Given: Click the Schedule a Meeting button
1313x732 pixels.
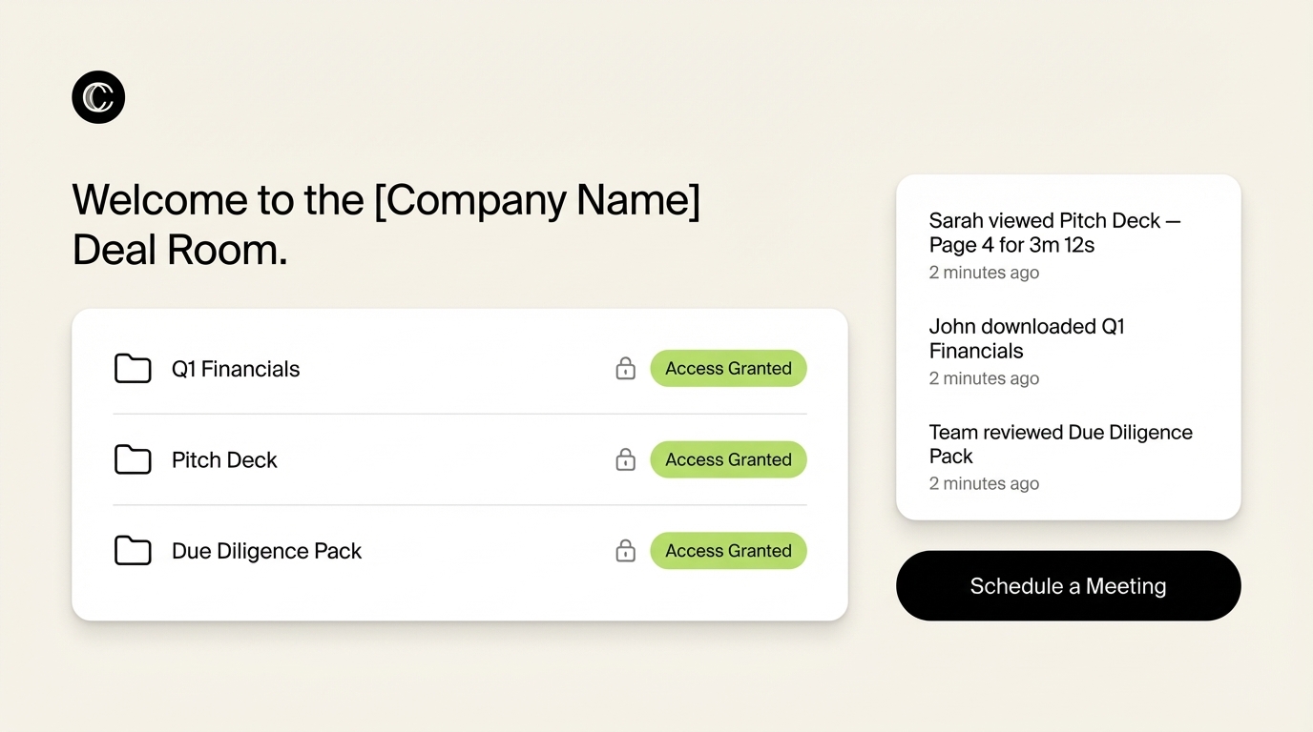Looking at the screenshot, I should (1068, 585).
